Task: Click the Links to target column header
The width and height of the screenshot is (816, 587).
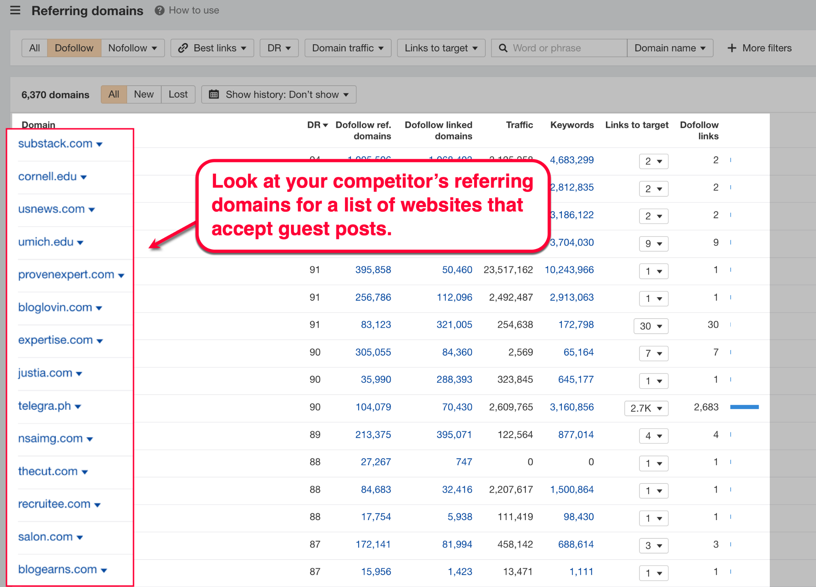Action: coord(637,125)
